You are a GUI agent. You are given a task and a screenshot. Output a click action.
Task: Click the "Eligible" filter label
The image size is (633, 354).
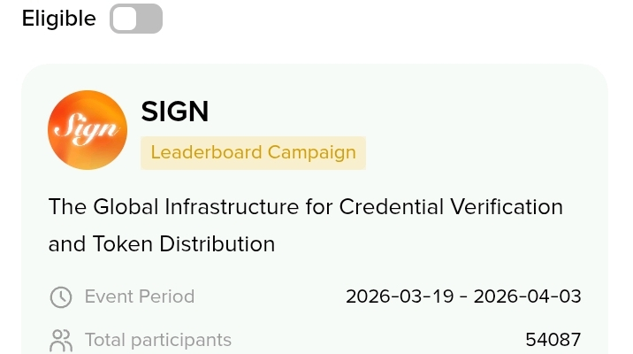(x=58, y=19)
